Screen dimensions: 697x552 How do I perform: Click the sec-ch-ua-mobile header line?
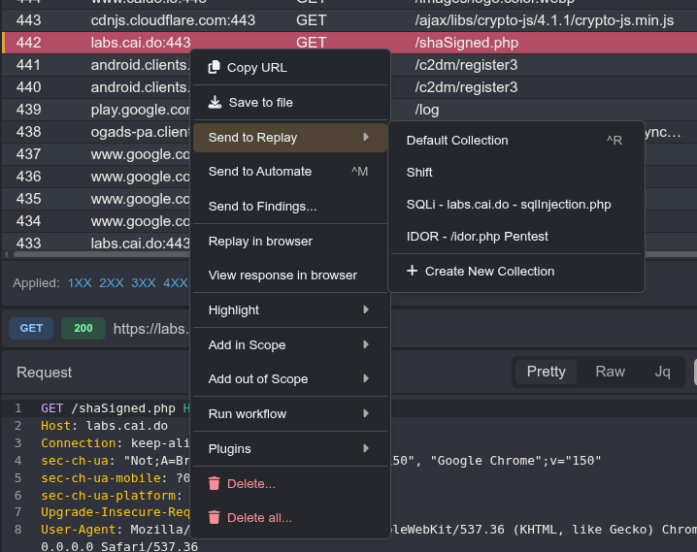116,478
